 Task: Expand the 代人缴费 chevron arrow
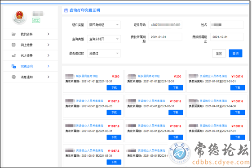49,55
